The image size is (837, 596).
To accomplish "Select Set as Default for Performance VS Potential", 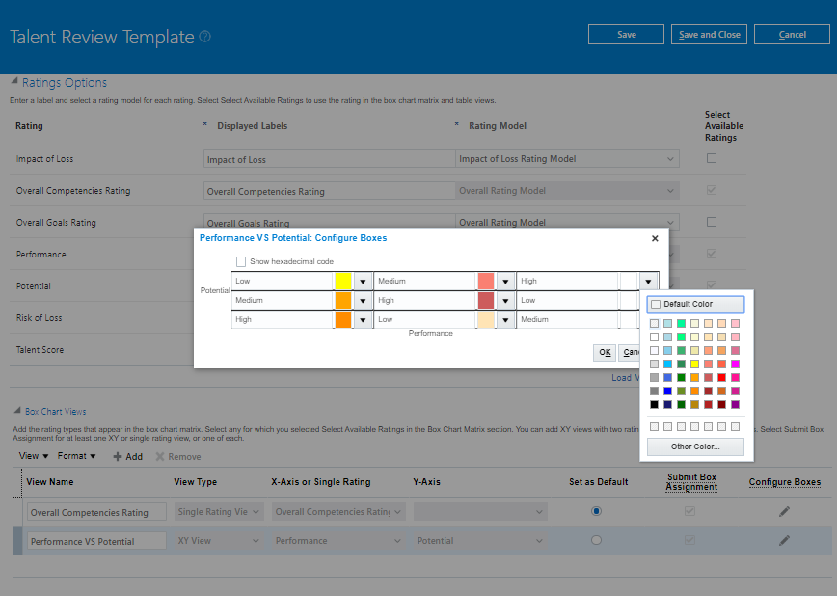I will coord(596,540).
